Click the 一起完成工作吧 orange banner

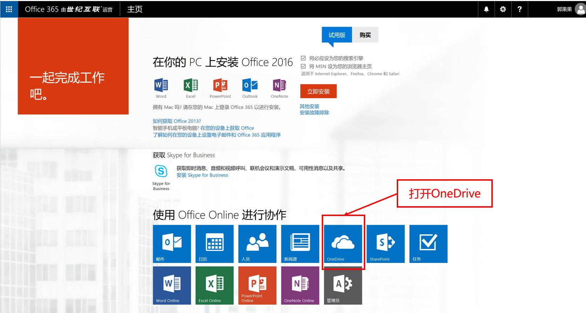tap(73, 66)
